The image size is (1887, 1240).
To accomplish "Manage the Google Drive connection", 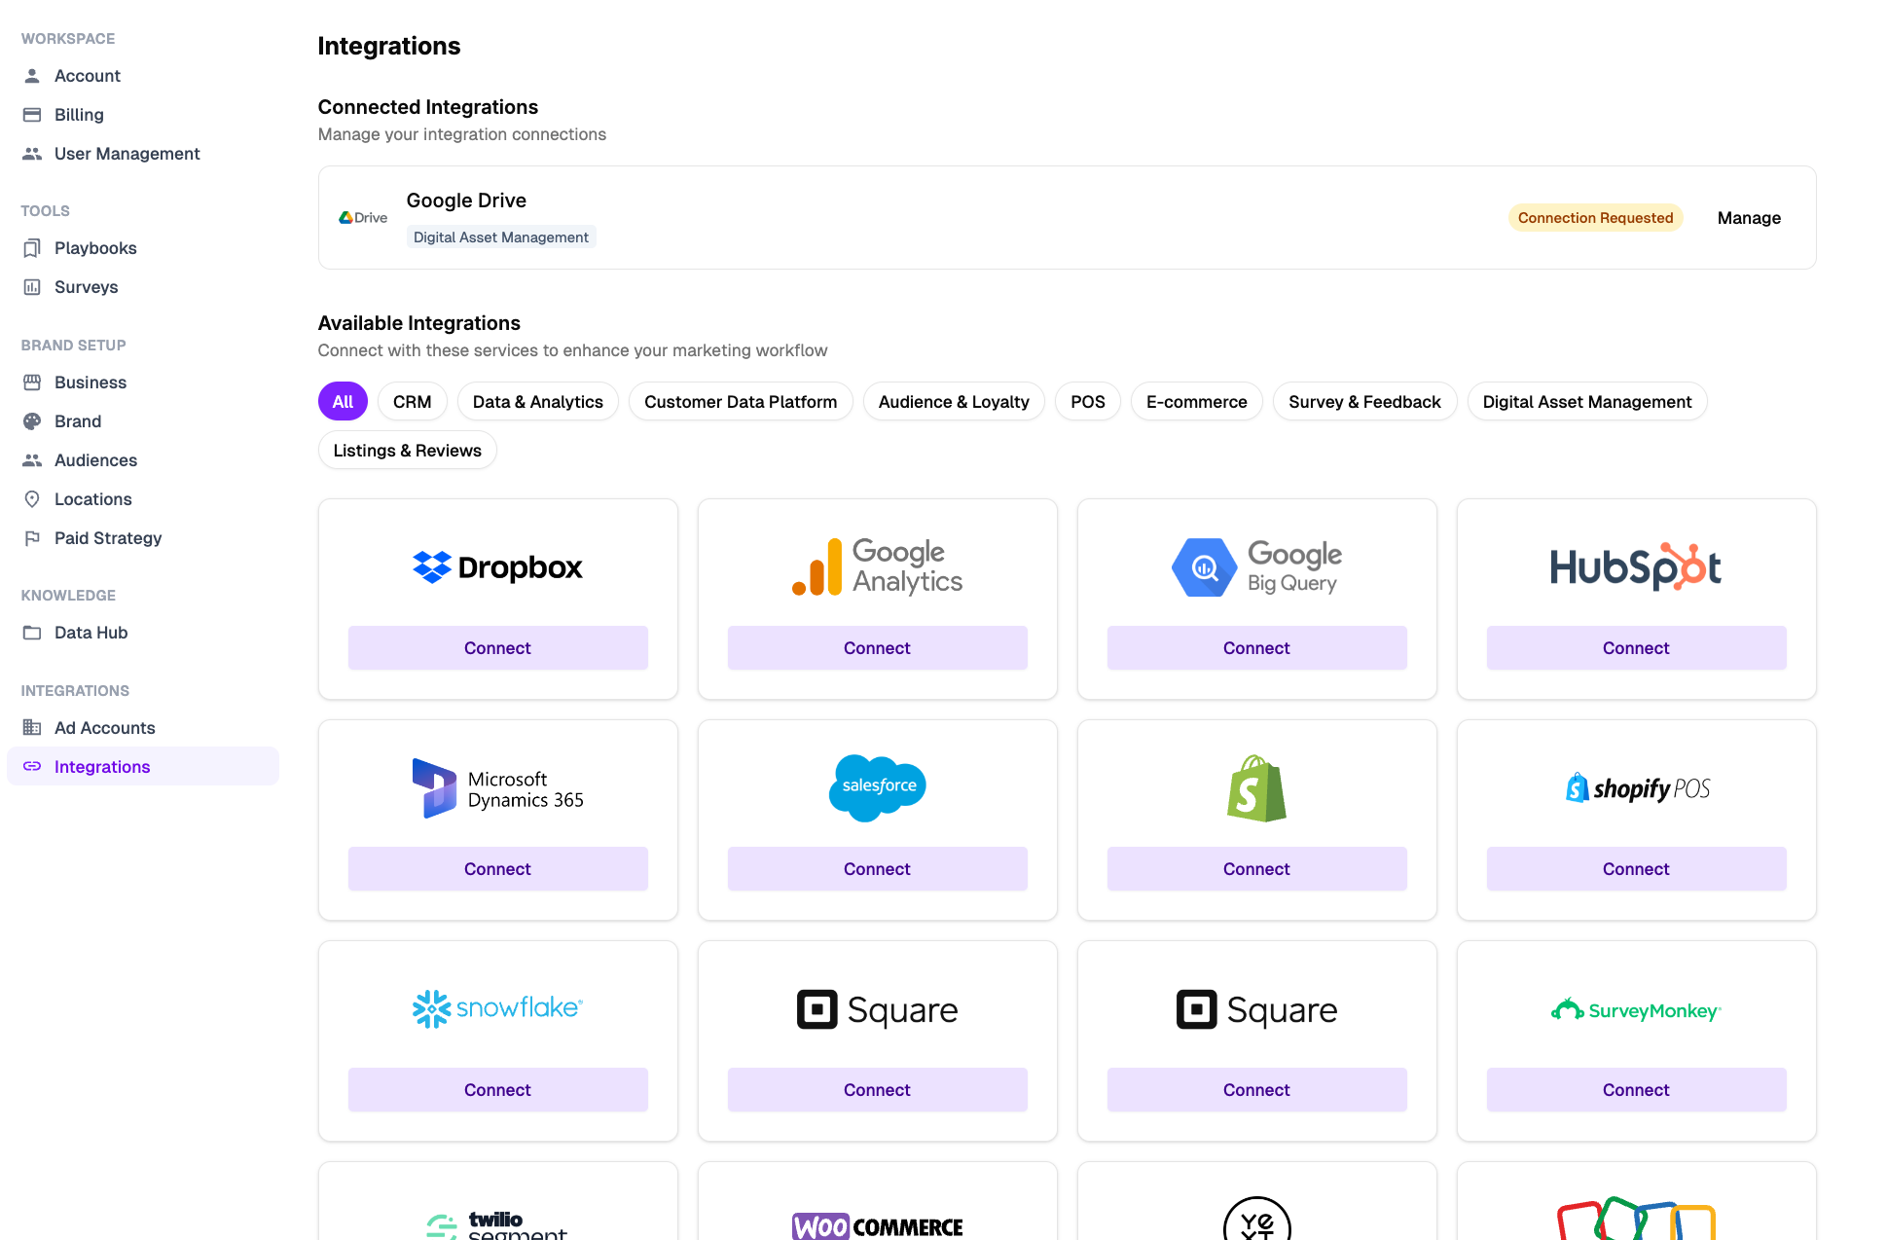I will pos(1749,218).
